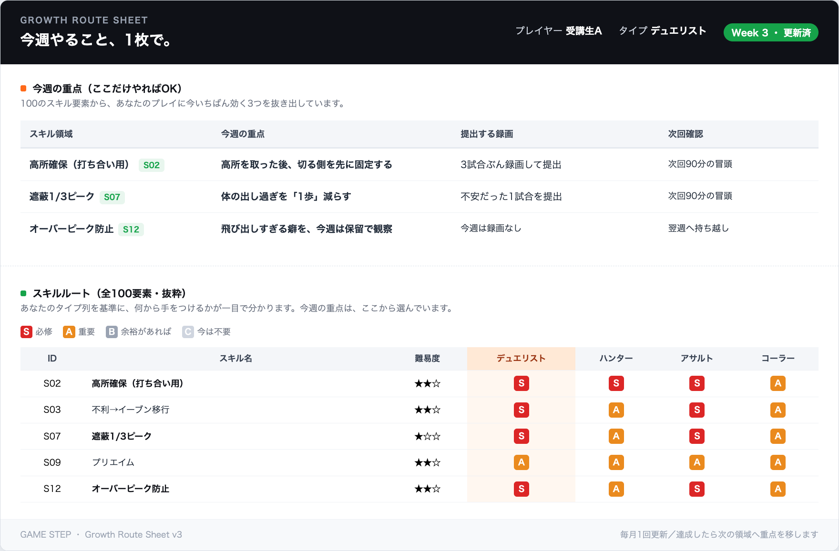Click the 難易度 column header
Image resolution: width=839 pixels, height=551 pixels.
(x=427, y=359)
